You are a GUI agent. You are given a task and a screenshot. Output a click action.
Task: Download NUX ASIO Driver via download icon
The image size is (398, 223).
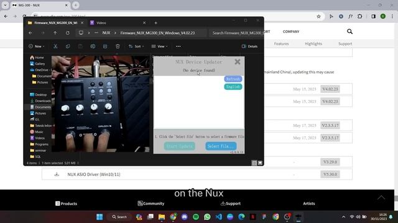tap(57, 174)
